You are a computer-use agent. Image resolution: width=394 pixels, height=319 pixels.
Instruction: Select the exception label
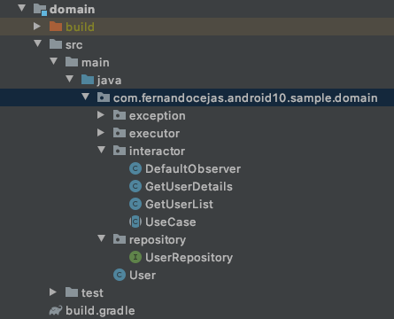coord(158,116)
